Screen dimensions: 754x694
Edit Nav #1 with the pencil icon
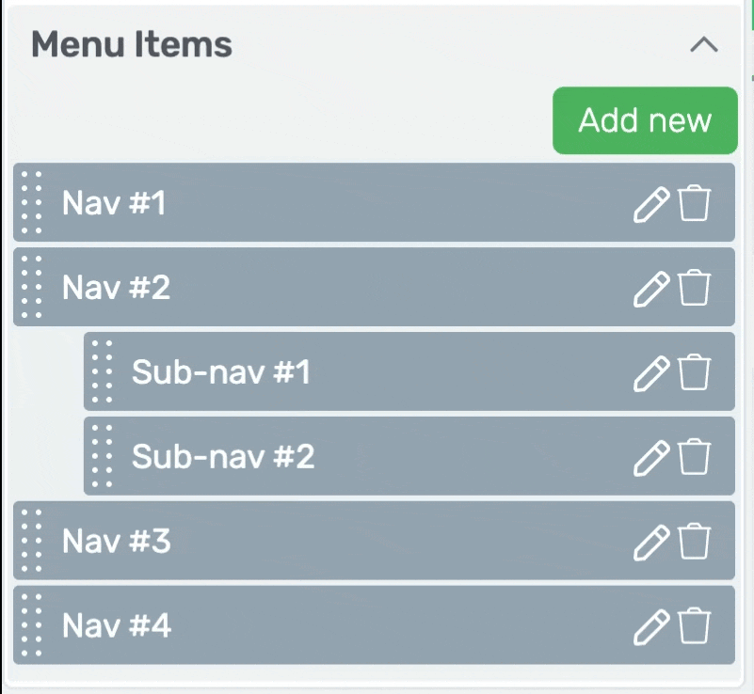tap(651, 204)
